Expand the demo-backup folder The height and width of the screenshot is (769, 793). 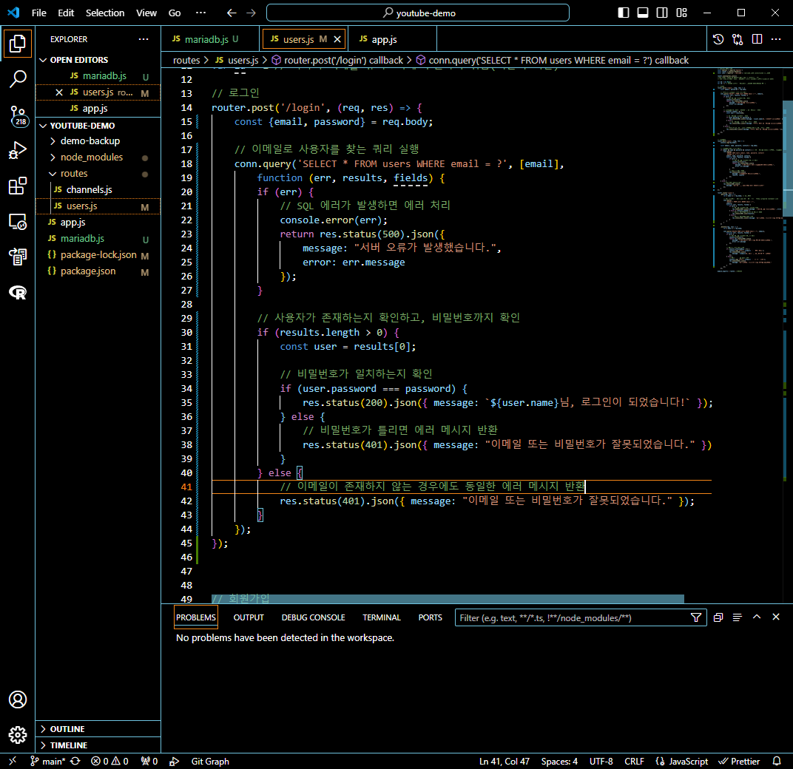coord(98,141)
